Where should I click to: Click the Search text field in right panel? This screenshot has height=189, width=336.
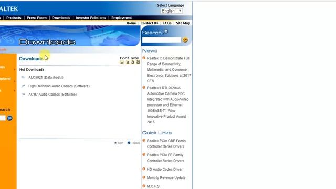162,40
